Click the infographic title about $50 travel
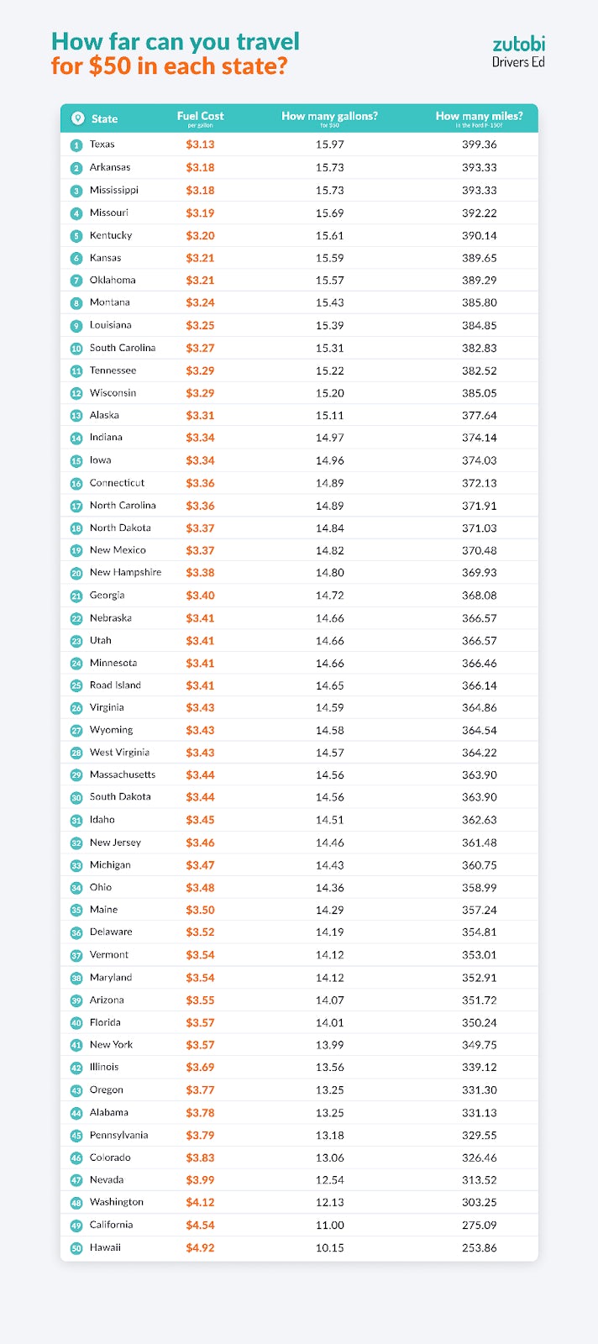The image size is (598, 1344). point(175,53)
